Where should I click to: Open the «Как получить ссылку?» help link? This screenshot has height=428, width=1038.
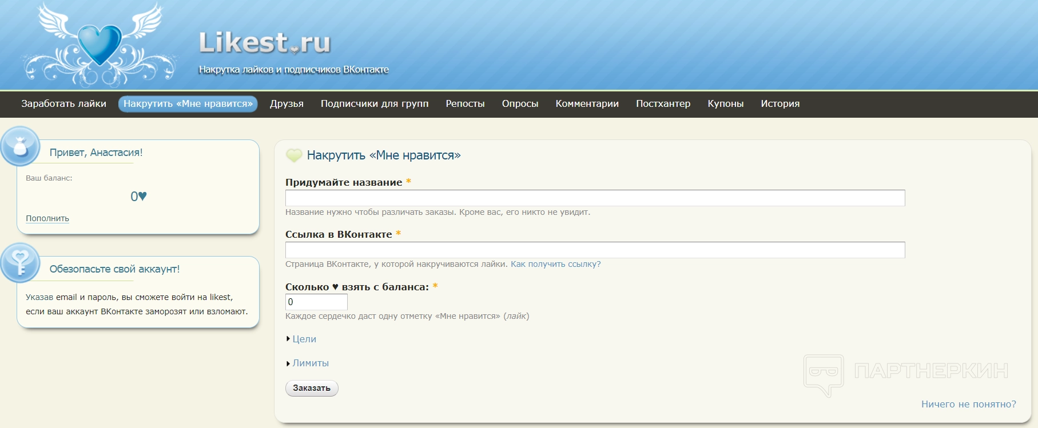click(x=555, y=264)
